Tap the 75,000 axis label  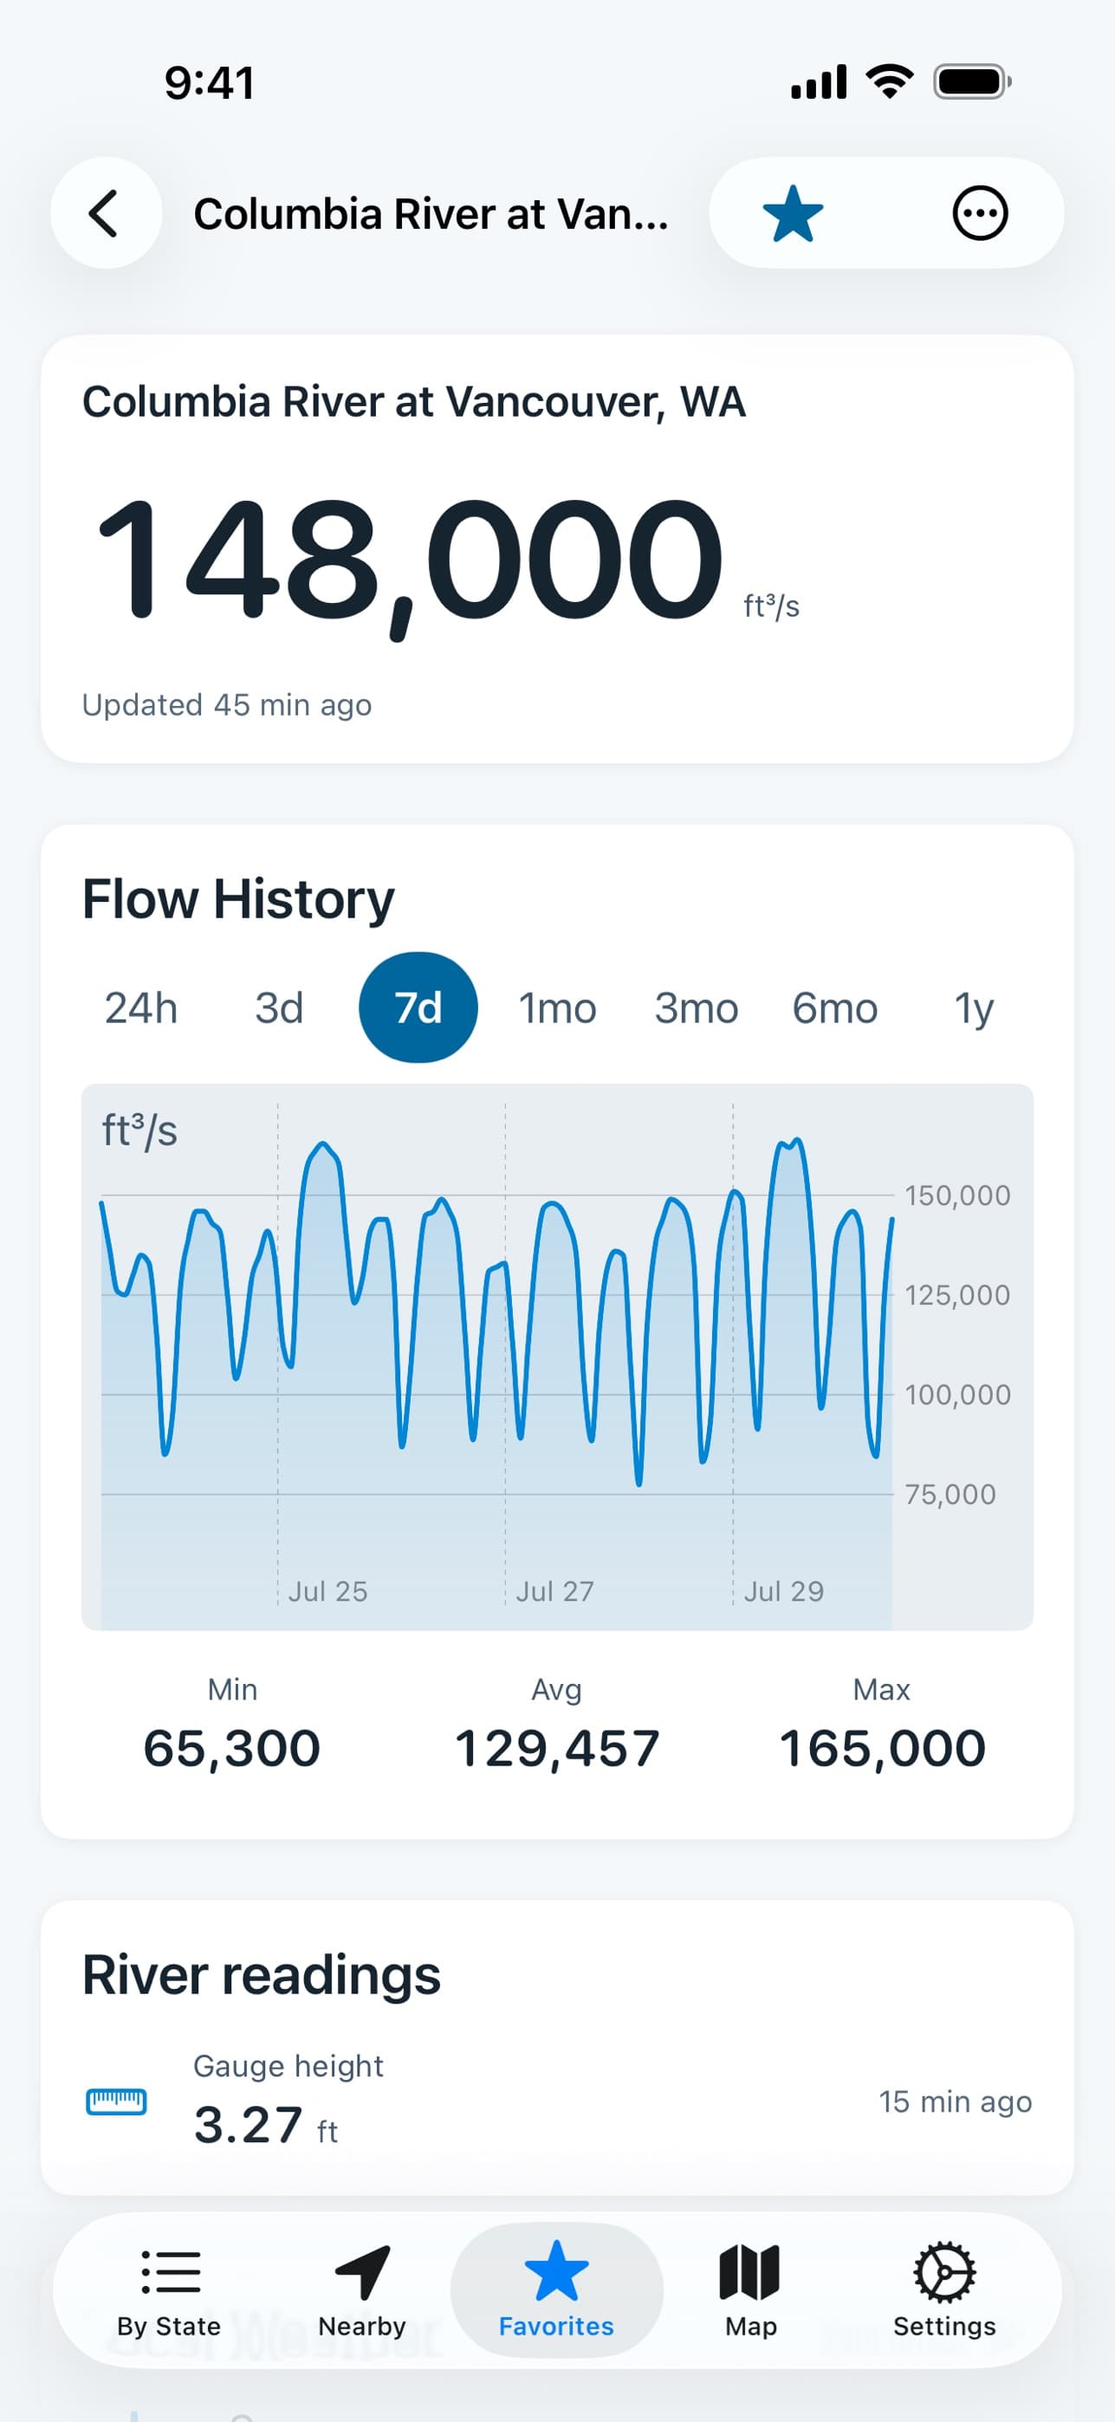pyautogui.click(x=950, y=1494)
